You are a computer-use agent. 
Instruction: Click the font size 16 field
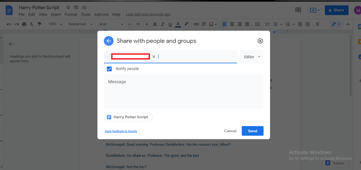138,24
